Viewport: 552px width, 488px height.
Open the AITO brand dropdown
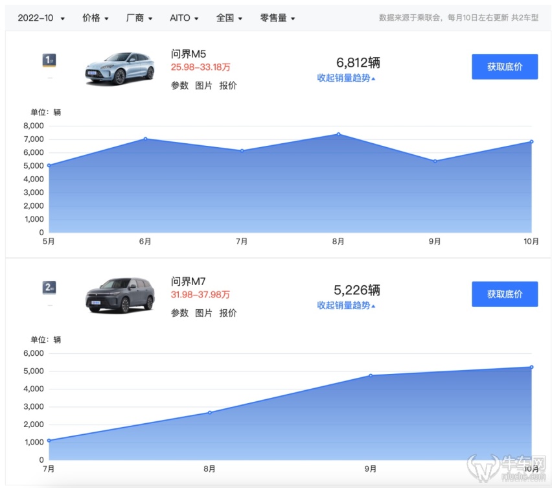coord(184,18)
